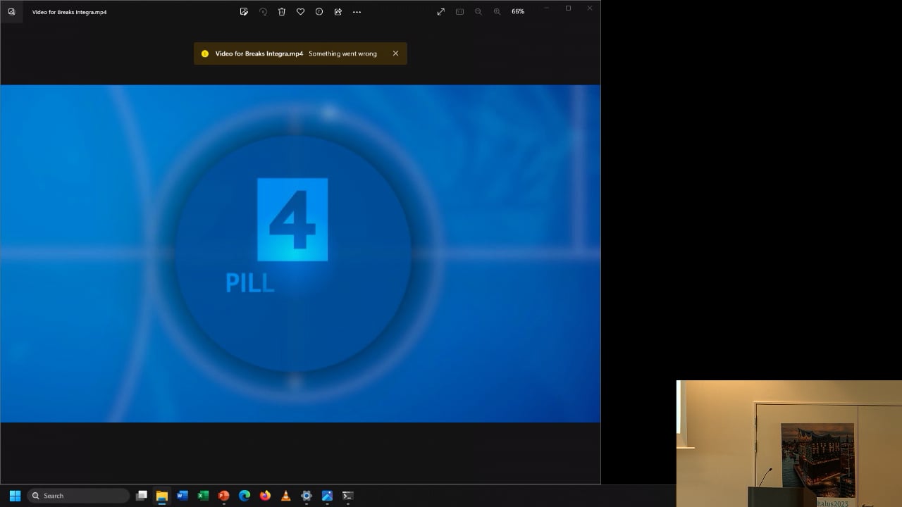The width and height of the screenshot is (902, 507).
Task: Click the warning icon in the error banner
Action: (x=205, y=54)
